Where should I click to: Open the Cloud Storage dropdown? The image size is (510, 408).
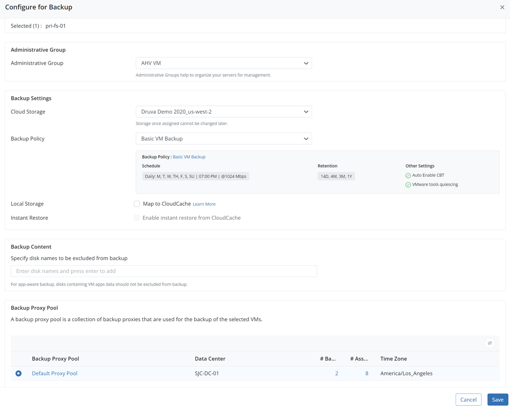coord(224,112)
